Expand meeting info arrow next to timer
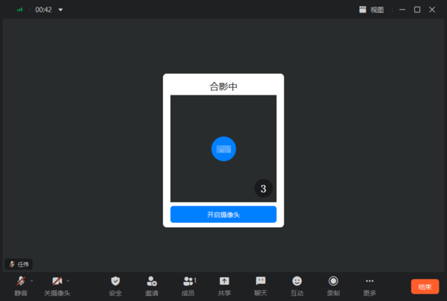Image resolution: width=447 pixels, height=301 pixels. click(60, 10)
